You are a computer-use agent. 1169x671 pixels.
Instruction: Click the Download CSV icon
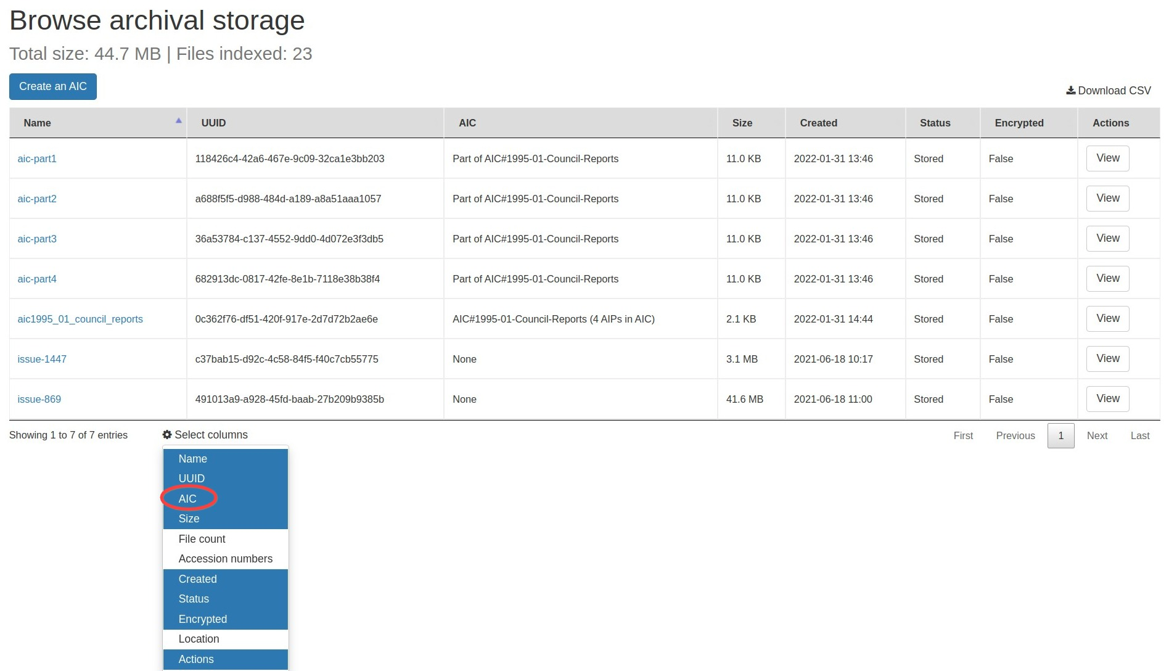tap(1070, 91)
